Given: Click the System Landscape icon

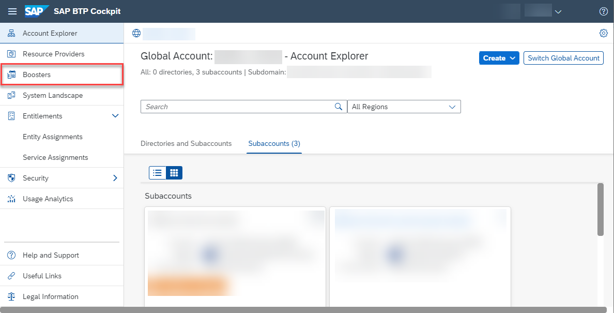Looking at the screenshot, I should pos(11,95).
